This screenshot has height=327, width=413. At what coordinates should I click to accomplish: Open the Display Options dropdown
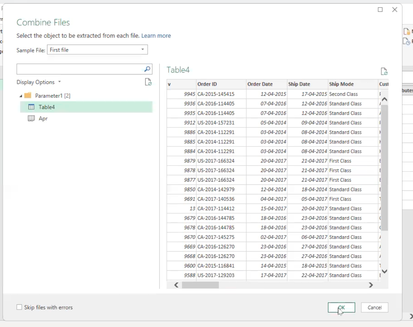[59, 82]
